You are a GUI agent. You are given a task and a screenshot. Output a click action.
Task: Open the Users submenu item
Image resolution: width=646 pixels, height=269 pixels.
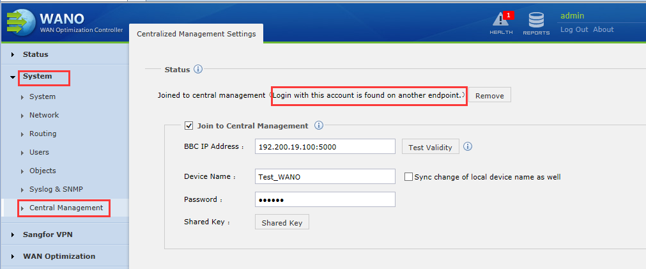(39, 152)
